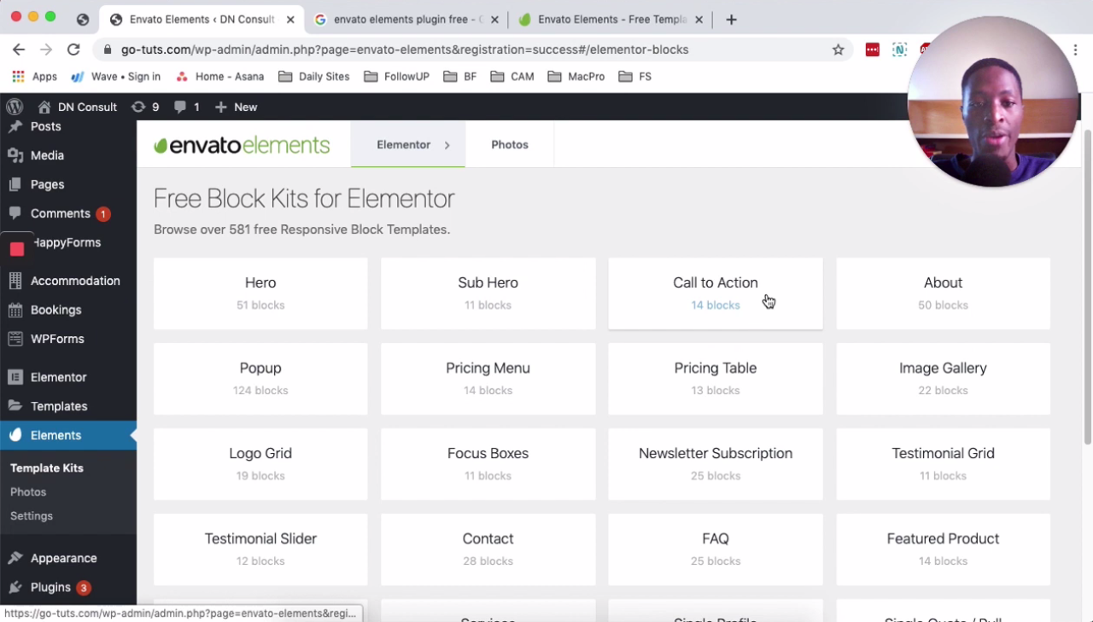Viewport: 1093px width, 622px height.
Task: Open the Hero block category
Action: pyautogui.click(x=260, y=294)
